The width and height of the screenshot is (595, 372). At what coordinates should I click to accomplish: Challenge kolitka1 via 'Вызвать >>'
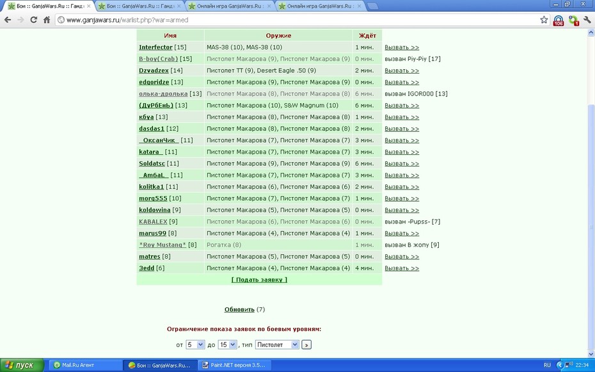tap(402, 187)
